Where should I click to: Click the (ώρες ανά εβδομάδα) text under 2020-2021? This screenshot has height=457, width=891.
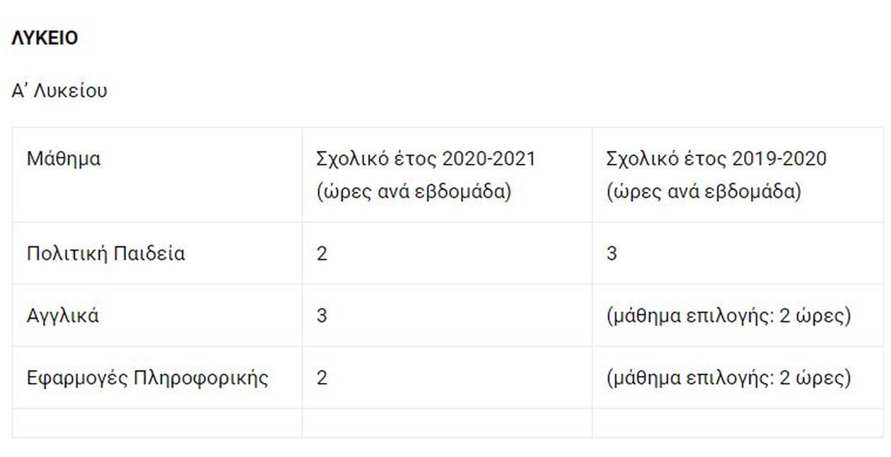click(414, 193)
